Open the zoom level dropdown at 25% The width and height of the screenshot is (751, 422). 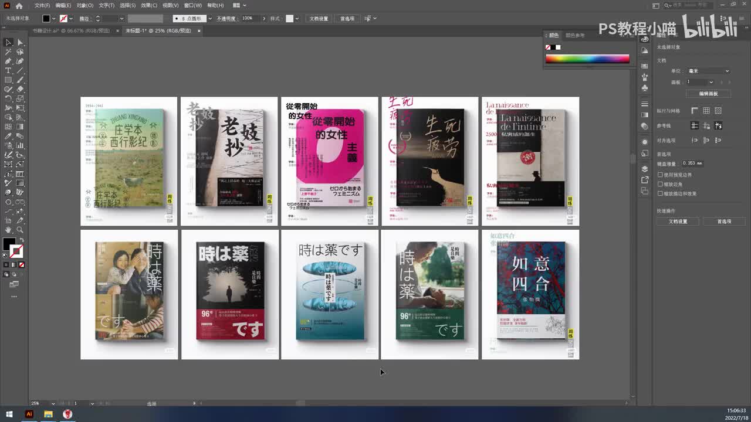(53, 403)
